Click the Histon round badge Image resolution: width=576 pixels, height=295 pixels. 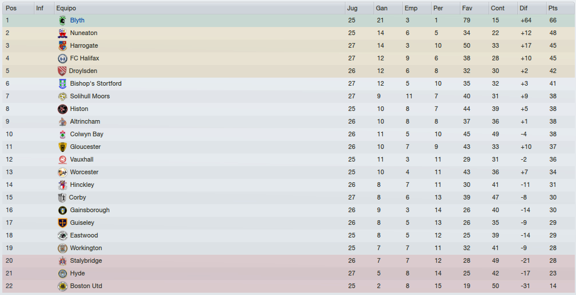click(63, 109)
